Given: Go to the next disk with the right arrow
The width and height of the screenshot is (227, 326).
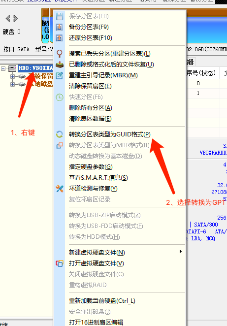Looking at the screenshot, I should [15, 19].
